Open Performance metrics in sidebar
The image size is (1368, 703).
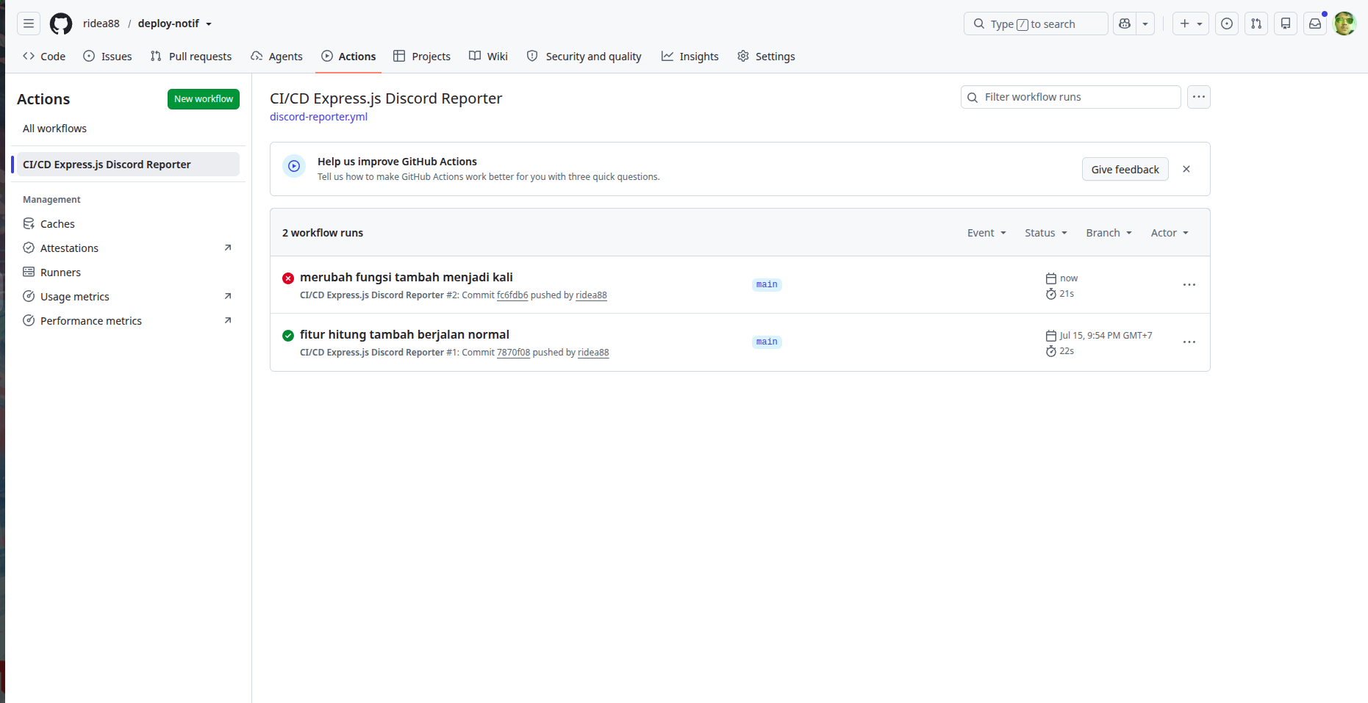click(x=128, y=321)
